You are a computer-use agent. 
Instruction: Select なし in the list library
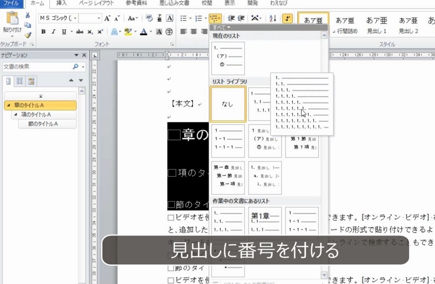(228, 104)
